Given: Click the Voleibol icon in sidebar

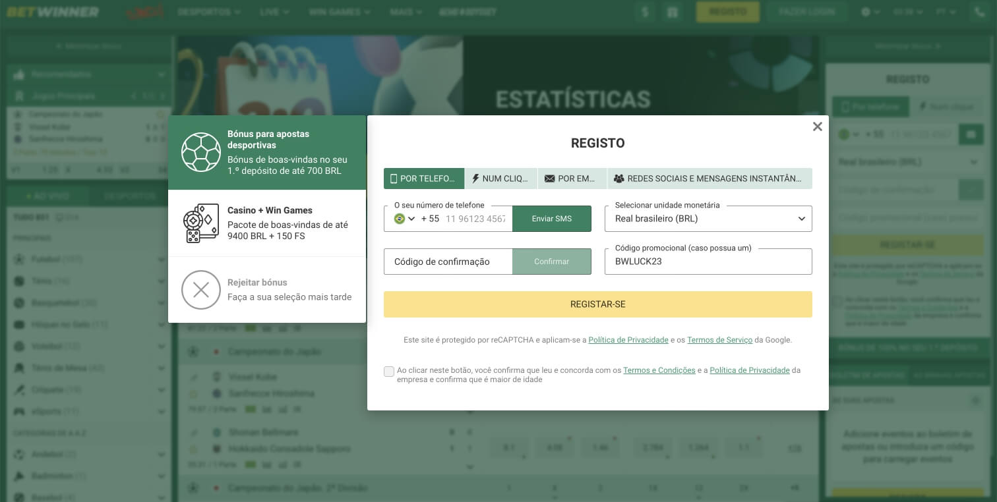Looking at the screenshot, I should coord(20,347).
